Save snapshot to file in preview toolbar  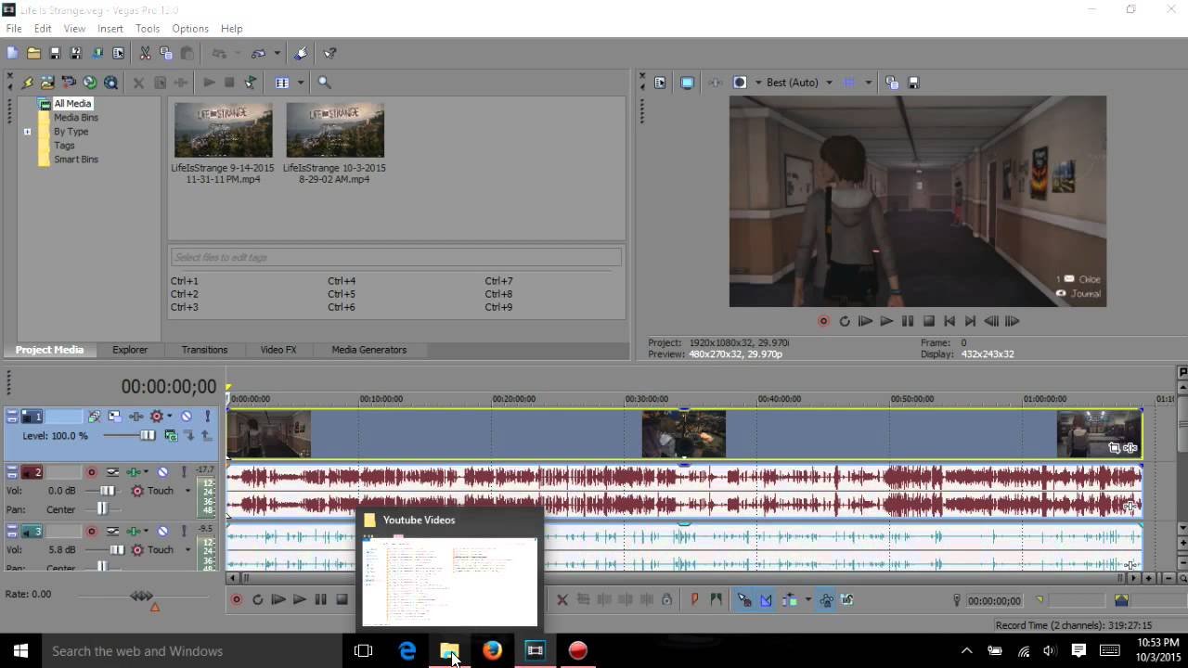click(x=913, y=83)
